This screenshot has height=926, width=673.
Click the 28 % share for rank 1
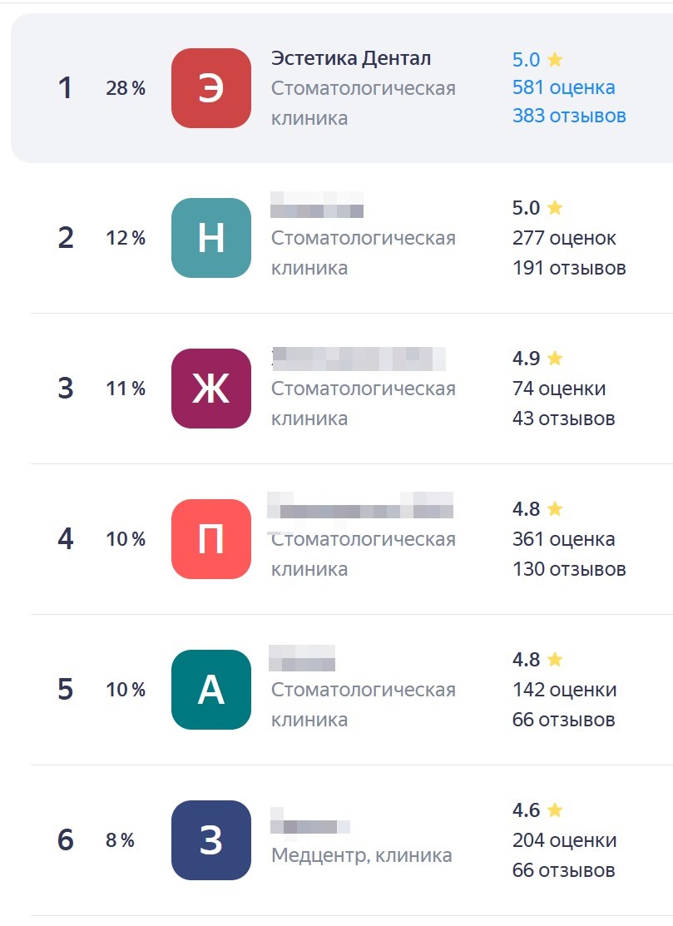126,88
